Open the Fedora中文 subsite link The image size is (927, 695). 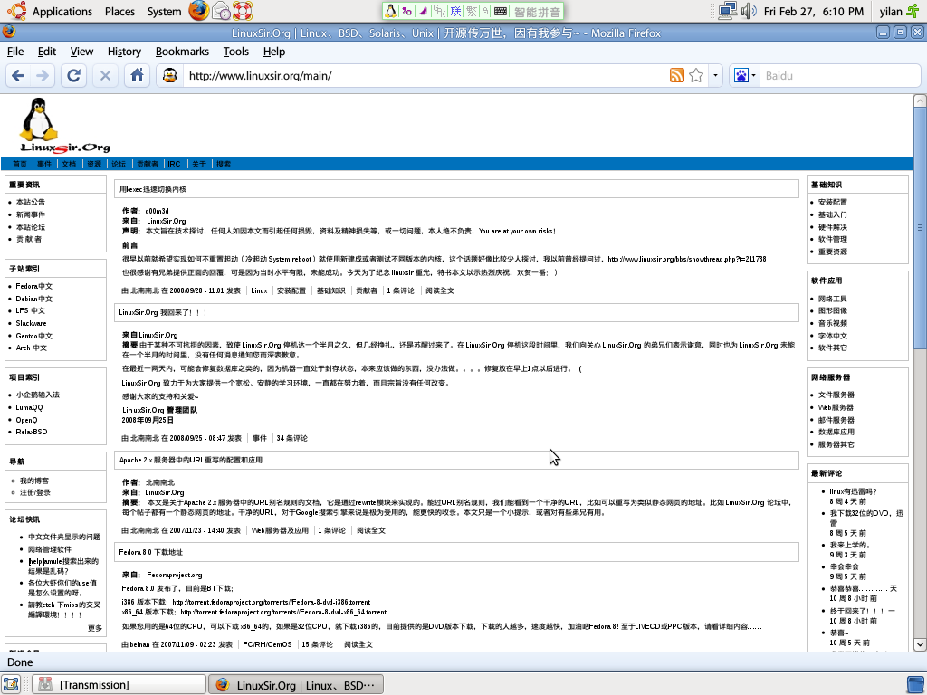pyautogui.click(x=33, y=286)
